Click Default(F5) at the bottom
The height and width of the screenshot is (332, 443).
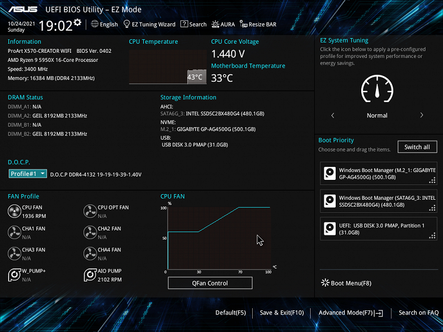coord(231,313)
